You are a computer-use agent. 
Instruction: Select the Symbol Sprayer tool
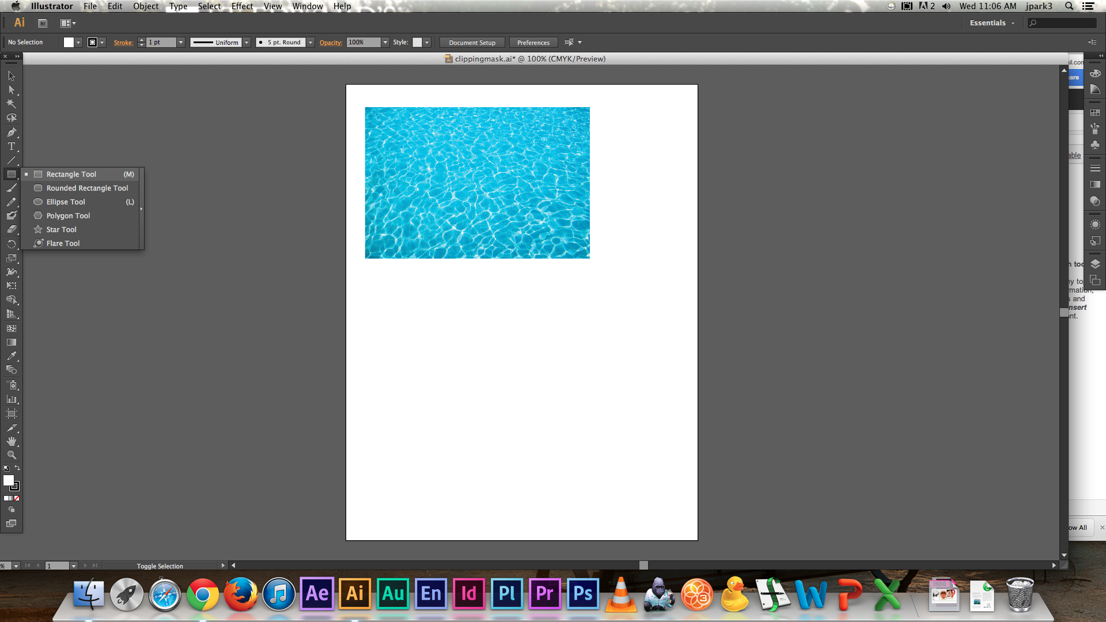[11, 384]
